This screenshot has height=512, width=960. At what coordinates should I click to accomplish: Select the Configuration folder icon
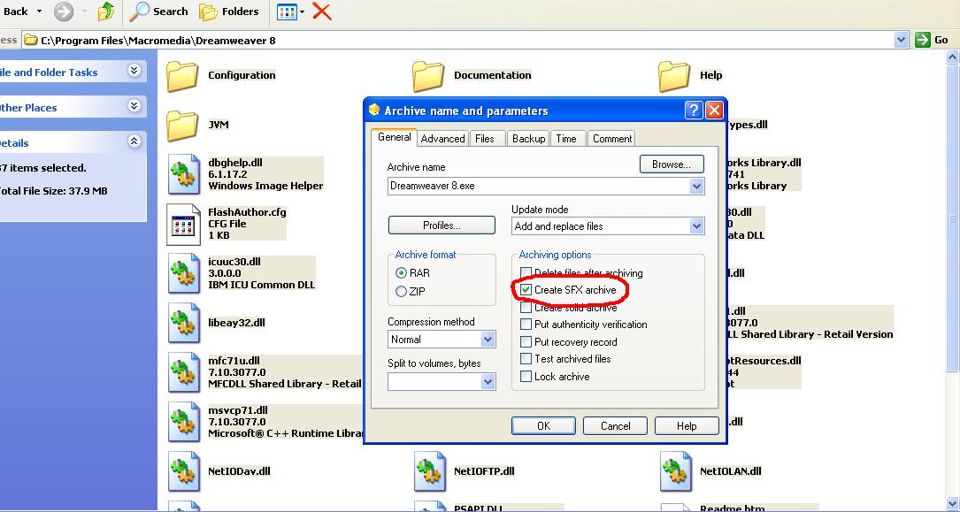pyautogui.click(x=182, y=76)
